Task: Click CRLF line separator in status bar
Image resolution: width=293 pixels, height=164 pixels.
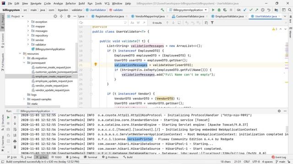Action: pyautogui.click(x=247, y=162)
